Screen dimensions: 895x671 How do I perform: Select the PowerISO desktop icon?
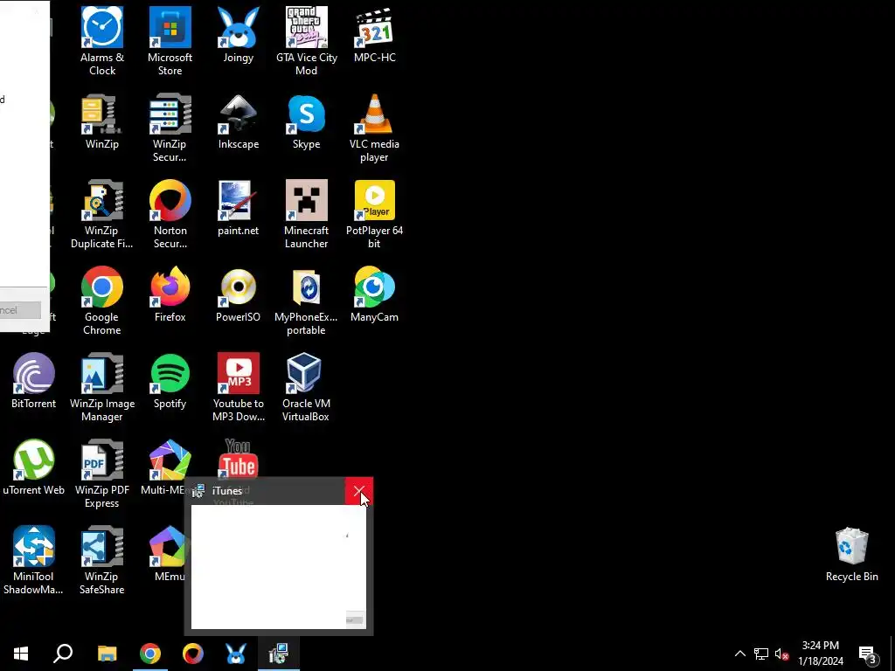[x=238, y=294]
